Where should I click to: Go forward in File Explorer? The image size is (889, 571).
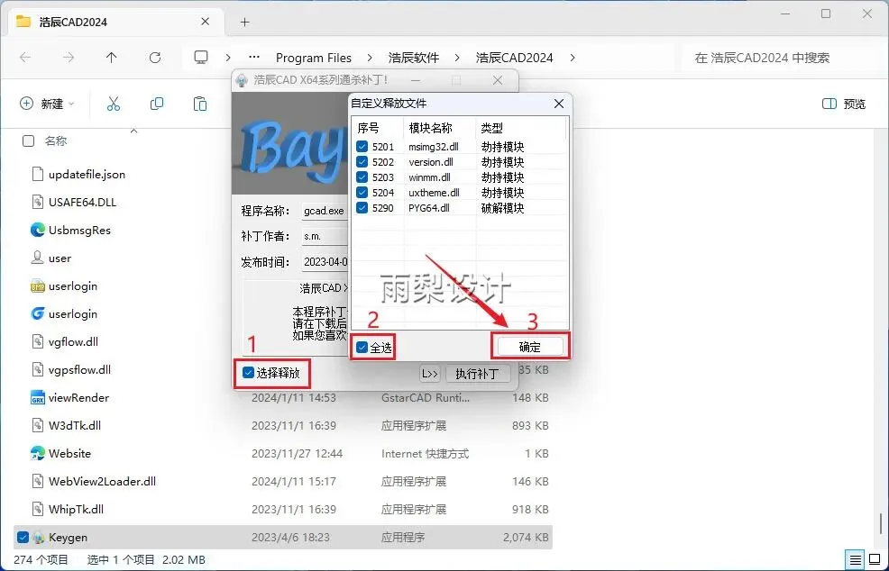pos(68,58)
